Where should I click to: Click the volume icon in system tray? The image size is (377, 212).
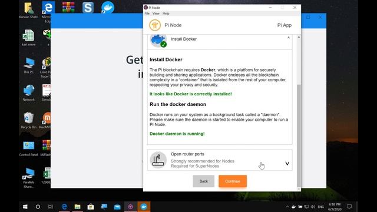pyautogui.click(x=313, y=207)
